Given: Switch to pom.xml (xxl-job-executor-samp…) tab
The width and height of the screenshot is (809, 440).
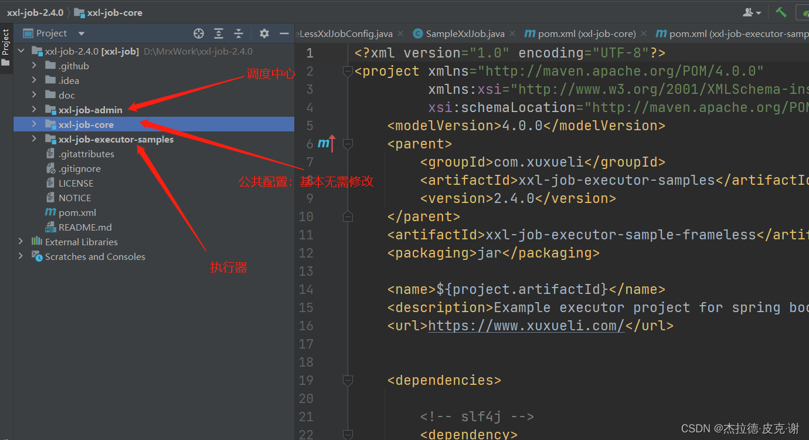Looking at the screenshot, I should [x=732, y=34].
